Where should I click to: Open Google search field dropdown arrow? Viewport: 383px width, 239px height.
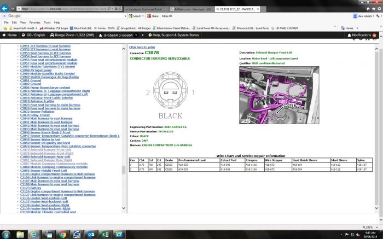tap(125, 16)
